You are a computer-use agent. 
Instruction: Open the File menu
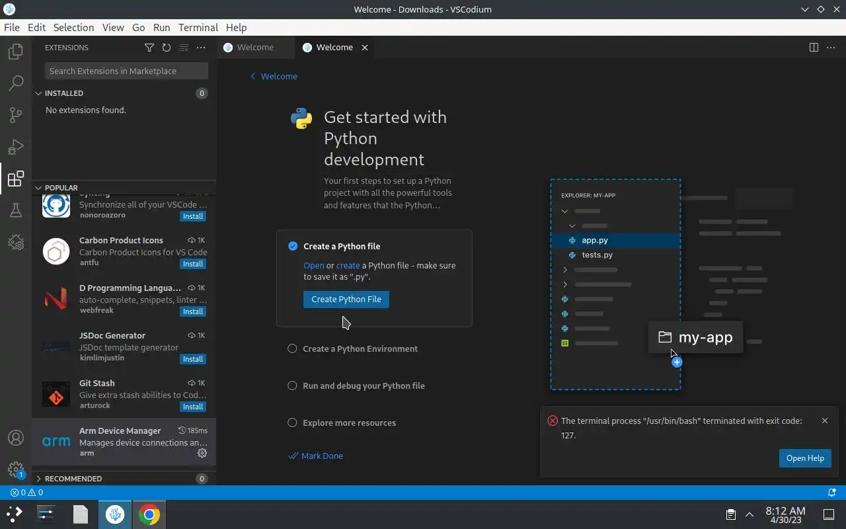point(12,27)
